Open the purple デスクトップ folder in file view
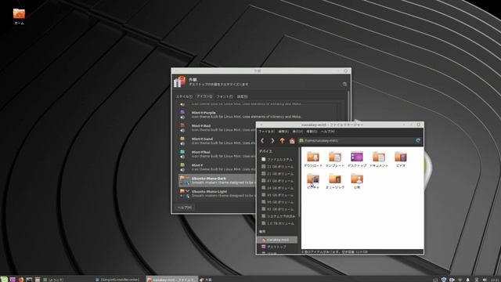This screenshot has width=501, height=282. (x=357, y=159)
